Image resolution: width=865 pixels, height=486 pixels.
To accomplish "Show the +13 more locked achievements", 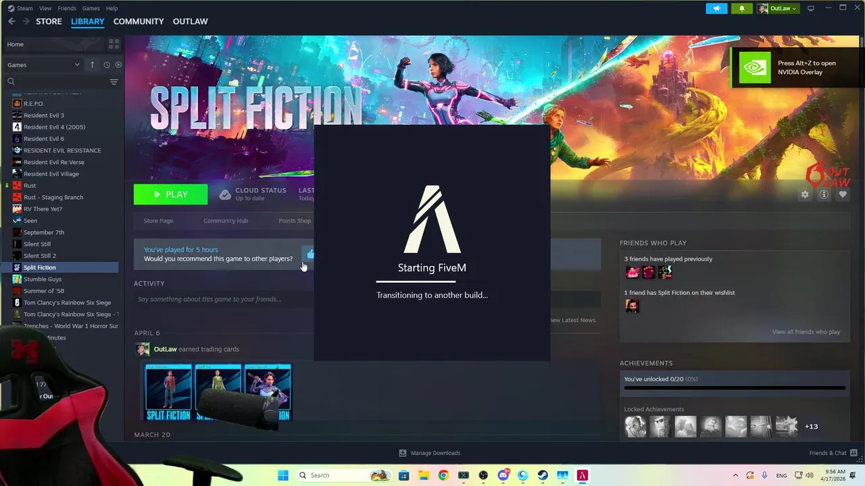I will point(811,427).
